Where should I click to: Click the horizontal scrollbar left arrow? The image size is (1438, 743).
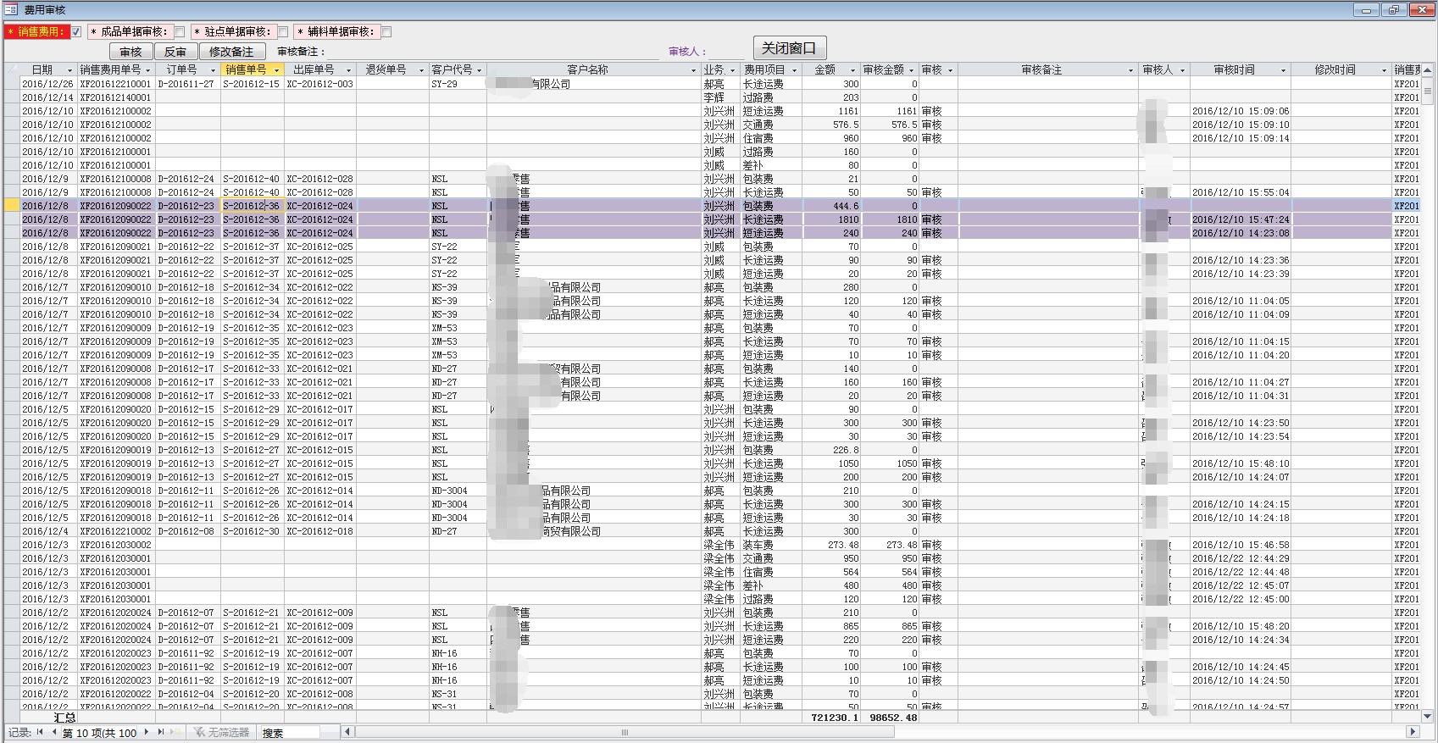click(347, 732)
